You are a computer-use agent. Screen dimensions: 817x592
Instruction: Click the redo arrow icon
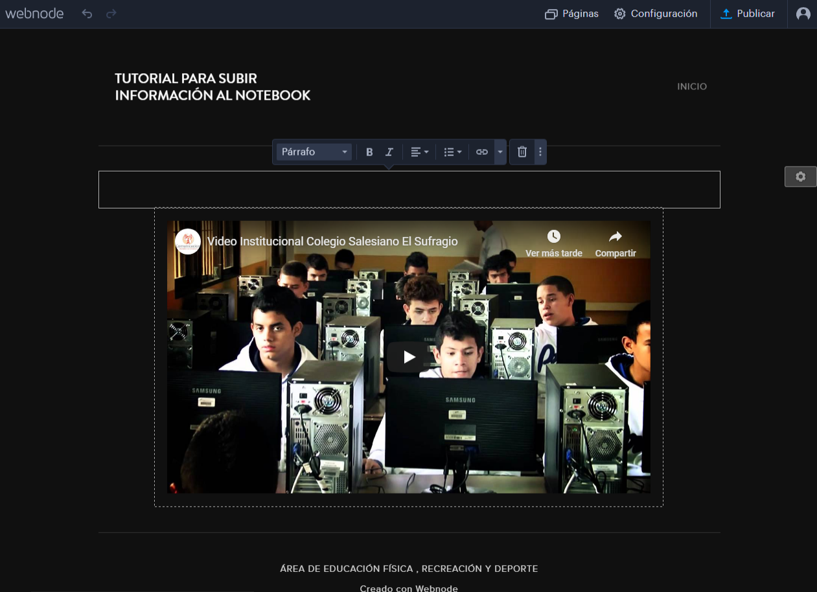[x=111, y=14]
